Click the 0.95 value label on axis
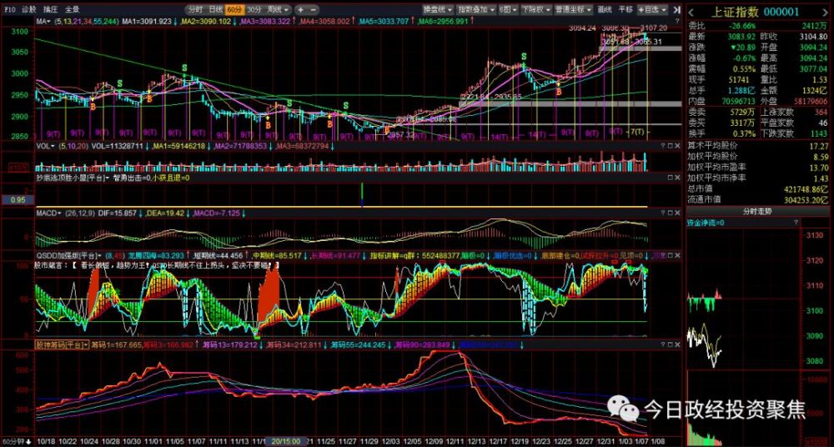Viewport: 834px width, 447px height. click(x=17, y=201)
